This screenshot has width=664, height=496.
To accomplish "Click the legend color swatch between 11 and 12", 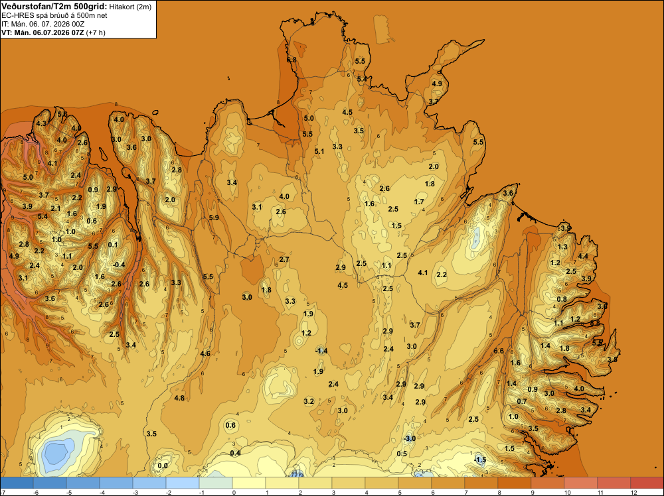I will (x=614, y=483).
